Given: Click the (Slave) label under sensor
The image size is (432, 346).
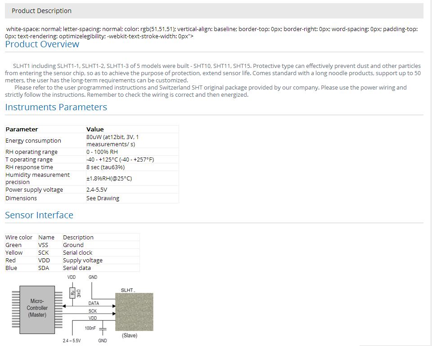Looking at the screenshot, I should pos(130,336).
